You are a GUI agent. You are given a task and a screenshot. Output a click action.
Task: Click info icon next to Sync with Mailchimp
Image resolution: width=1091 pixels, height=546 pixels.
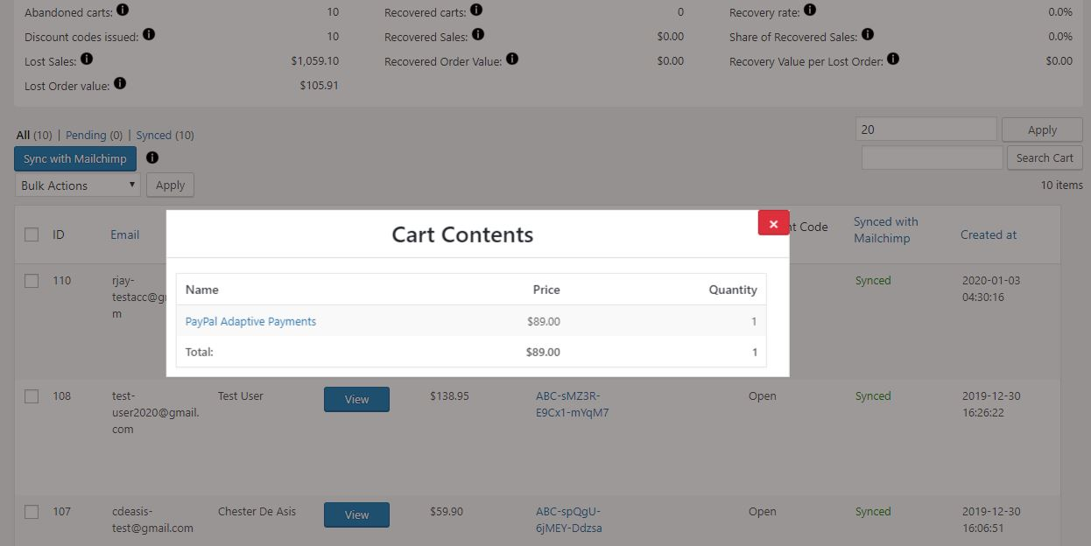(152, 158)
